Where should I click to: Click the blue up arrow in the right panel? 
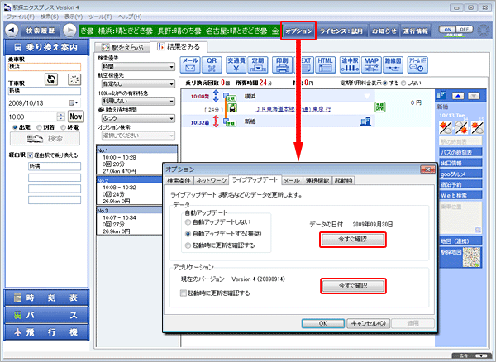pyautogui.click(x=458, y=96)
